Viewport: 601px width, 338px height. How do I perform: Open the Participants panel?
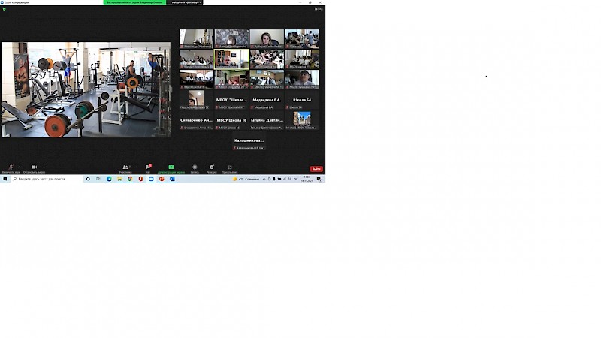click(125, 167)
